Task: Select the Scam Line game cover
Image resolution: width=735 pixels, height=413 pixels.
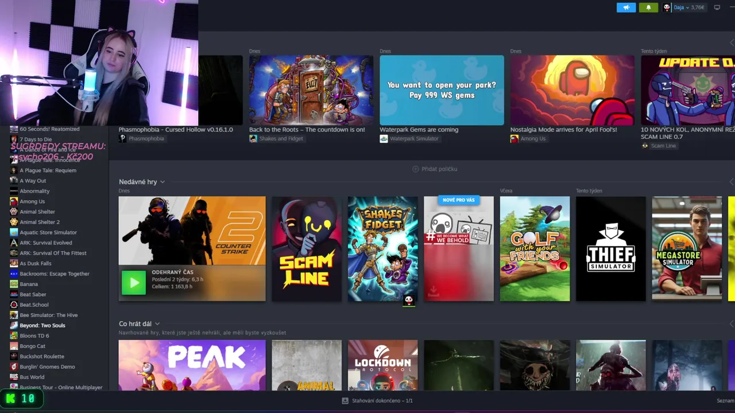Action: (x=307, y=249)
